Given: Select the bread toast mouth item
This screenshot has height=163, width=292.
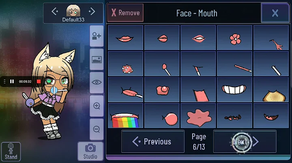Looking at the screenshot, I should click(271, 90).
